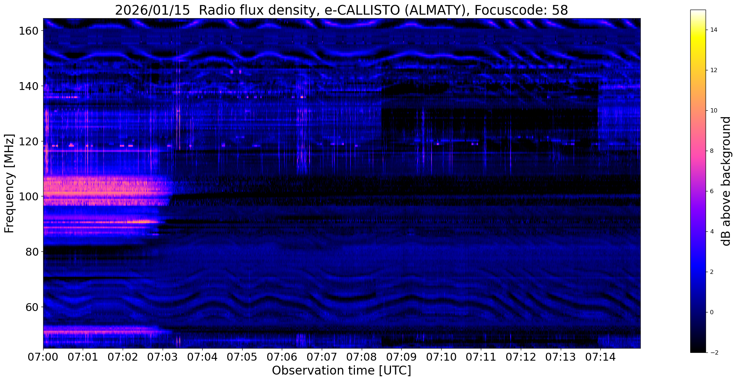This screenshot has height=381, width=737.
Task: Click the 07:11 time tick label
Action: click(x=481, y=357)
